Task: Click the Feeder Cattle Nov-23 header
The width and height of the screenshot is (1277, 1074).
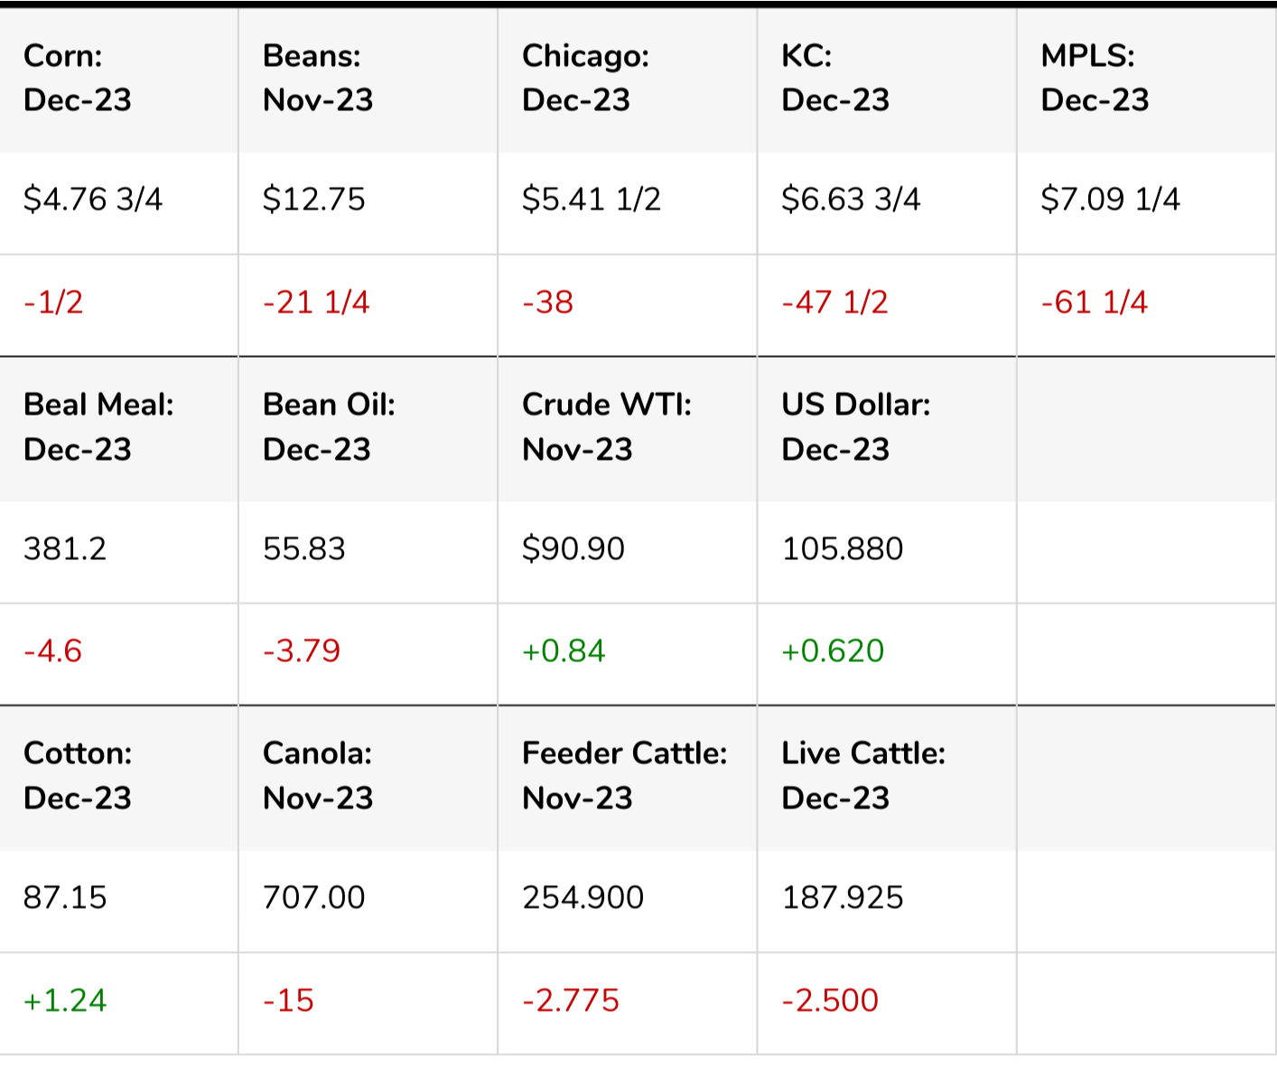Action: (x=624, y=776)
